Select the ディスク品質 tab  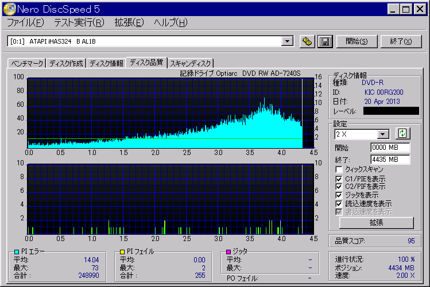point(146,63)
